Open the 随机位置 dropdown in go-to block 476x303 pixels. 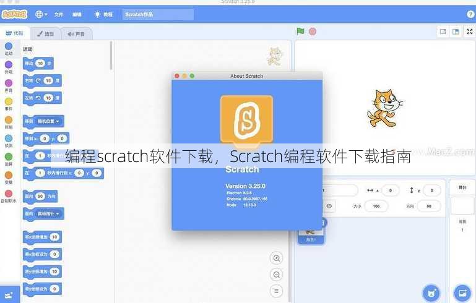[48, 121]
